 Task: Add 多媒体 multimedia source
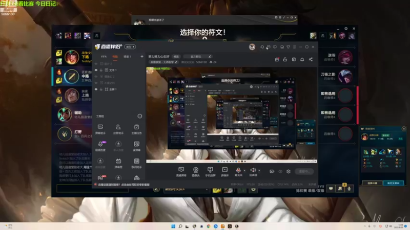pos(224,172)
